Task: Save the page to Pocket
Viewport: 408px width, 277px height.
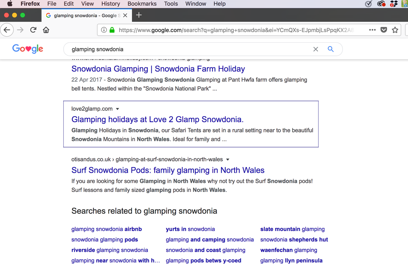Action: (384, 30)
